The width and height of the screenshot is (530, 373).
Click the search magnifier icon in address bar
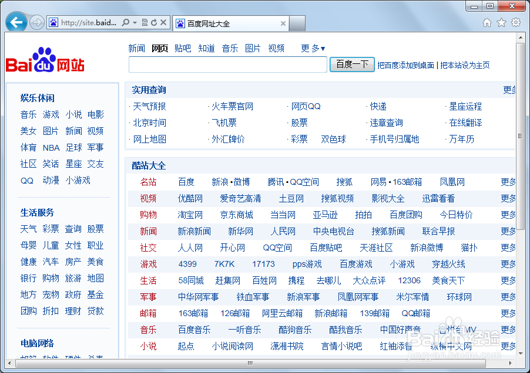click(x=125, y=23)
